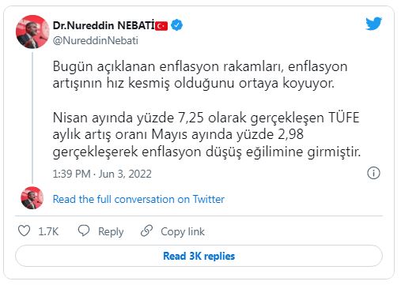Click the Dr.Nureddin NEBATİ display name
The height and width of the screenshot is (285, 401).
click(104, 25)
